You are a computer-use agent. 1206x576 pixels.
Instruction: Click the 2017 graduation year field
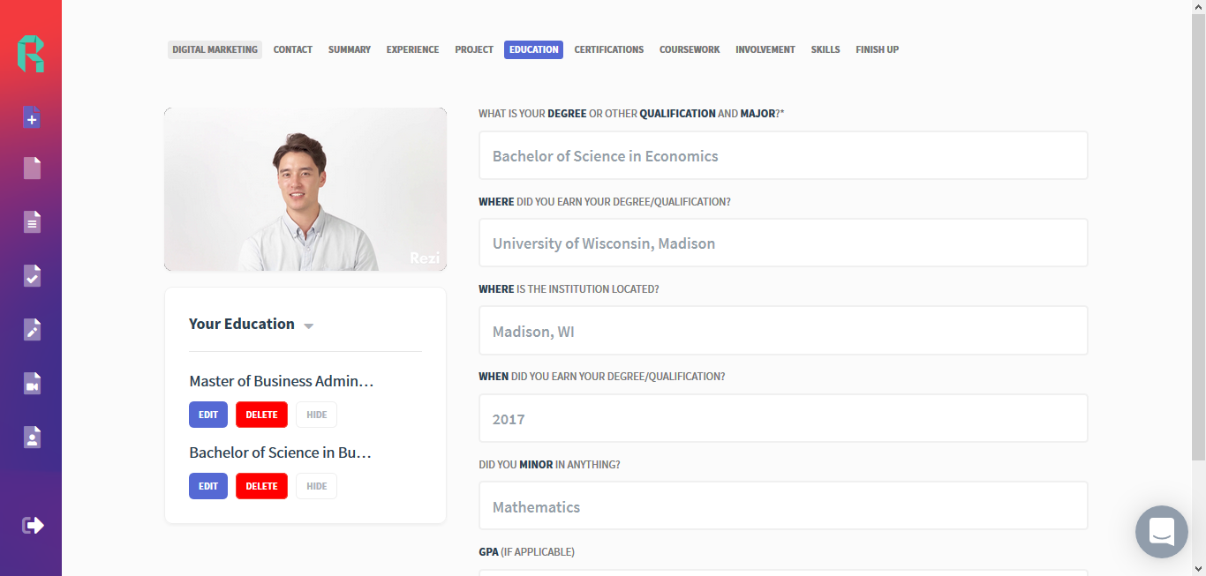point(783,418)
